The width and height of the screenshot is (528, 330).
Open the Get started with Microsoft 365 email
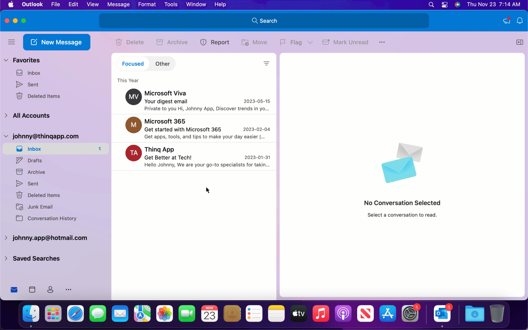(194, 128)
